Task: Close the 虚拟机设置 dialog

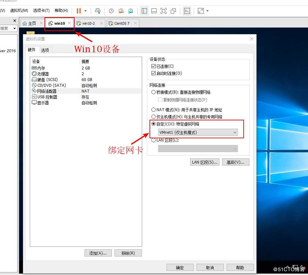Action: [x=252, y=39]
